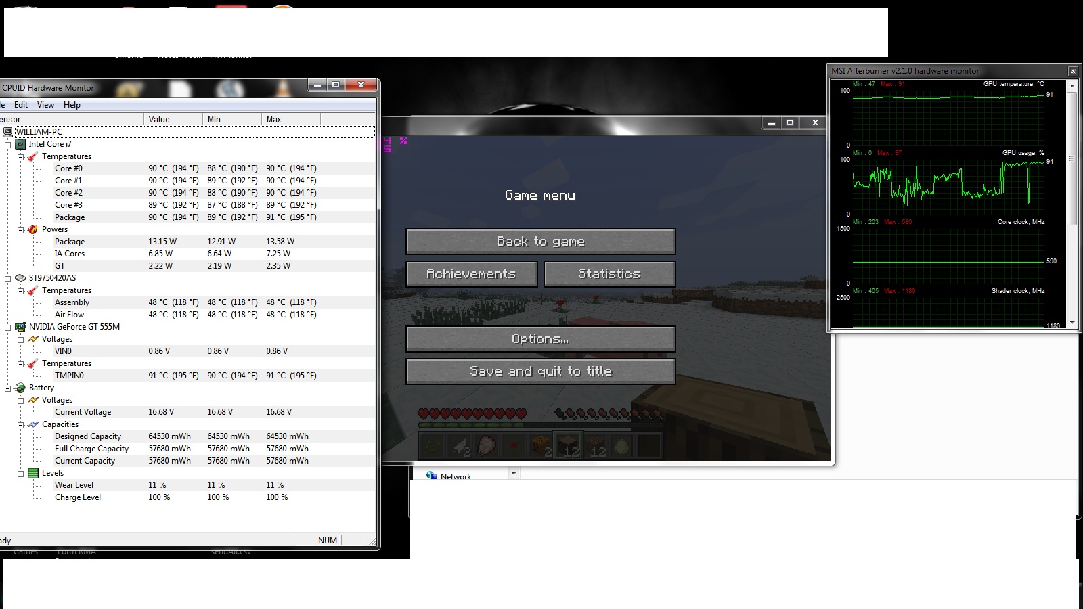Click Afterburner scrollbar down arrow
The width and height of the screenshot is (1083, 609).
1072,323
